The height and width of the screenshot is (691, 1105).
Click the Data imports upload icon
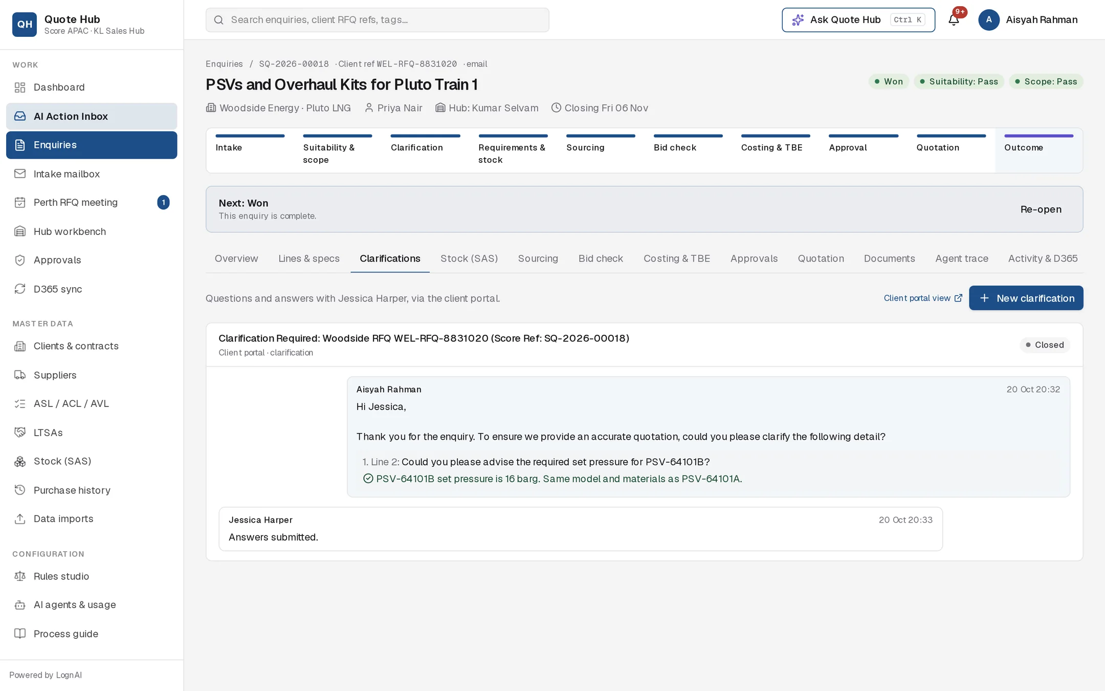[20, 519]
